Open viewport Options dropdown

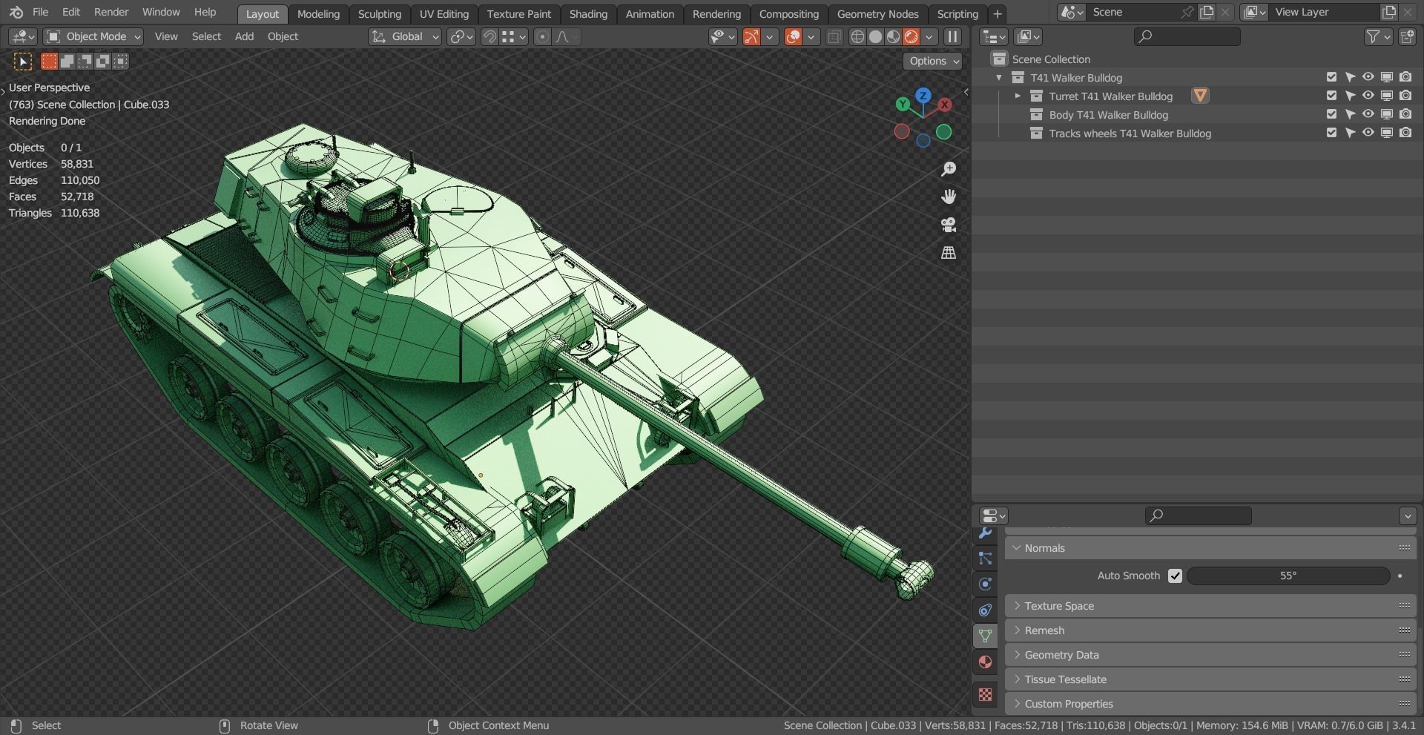(x=932, y=62)
